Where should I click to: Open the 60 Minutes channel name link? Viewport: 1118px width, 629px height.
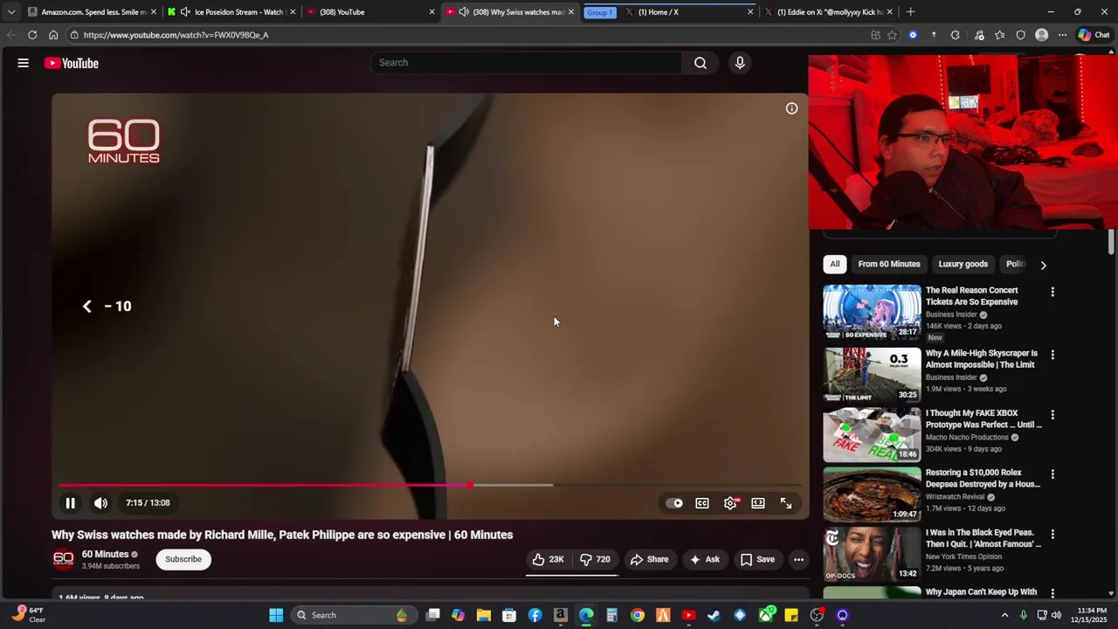click(105, 554)
